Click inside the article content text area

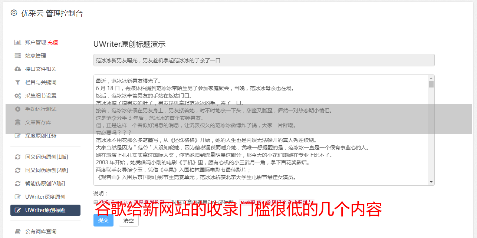tap(260, 130)
